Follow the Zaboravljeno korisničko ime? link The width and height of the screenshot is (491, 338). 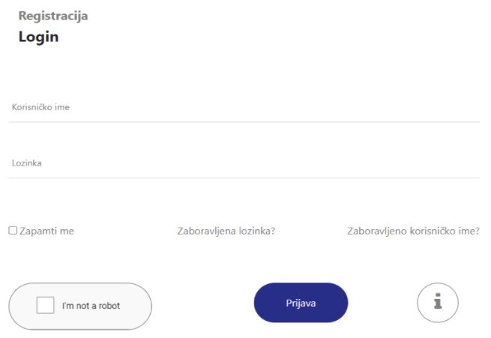coord(413,231)
